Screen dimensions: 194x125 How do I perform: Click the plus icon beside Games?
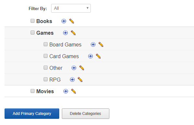[x=65, y=33]
